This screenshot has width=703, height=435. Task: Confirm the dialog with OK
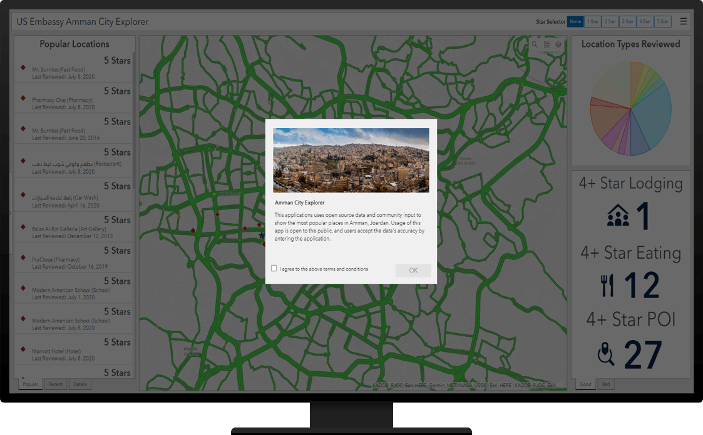[413, 270]
